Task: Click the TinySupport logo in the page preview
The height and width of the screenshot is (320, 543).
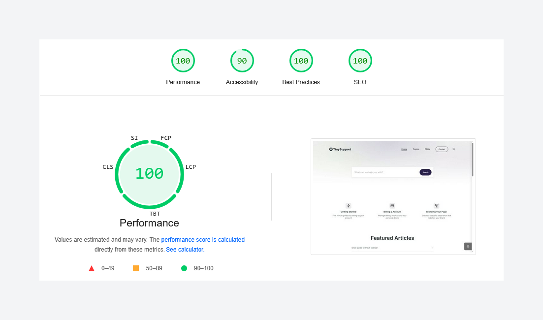Action: pyautogui.click(x=340, y=149)
